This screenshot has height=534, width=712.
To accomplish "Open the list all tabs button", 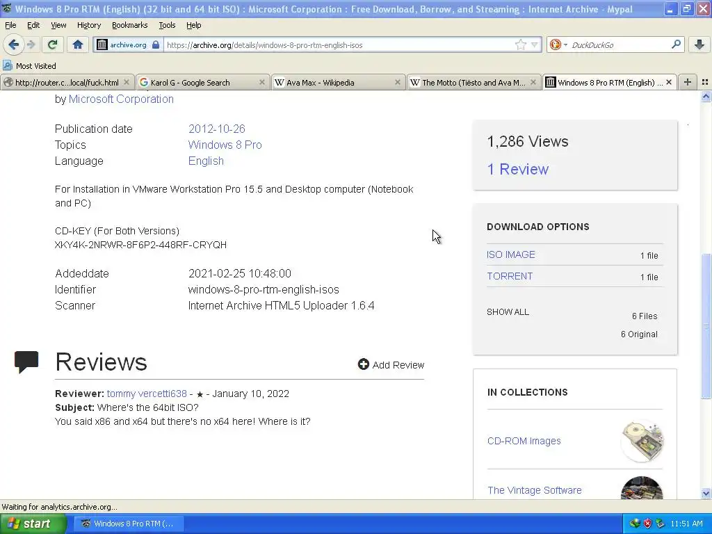I will click(x=705, y=82).
